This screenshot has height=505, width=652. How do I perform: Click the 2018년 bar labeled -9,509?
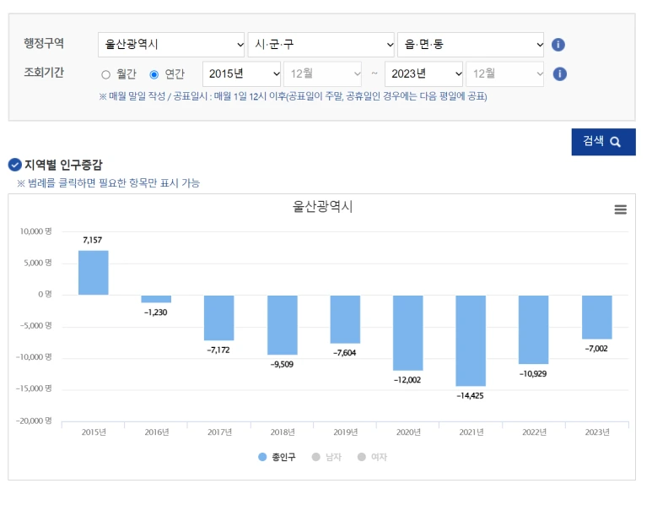pos(283,325)
